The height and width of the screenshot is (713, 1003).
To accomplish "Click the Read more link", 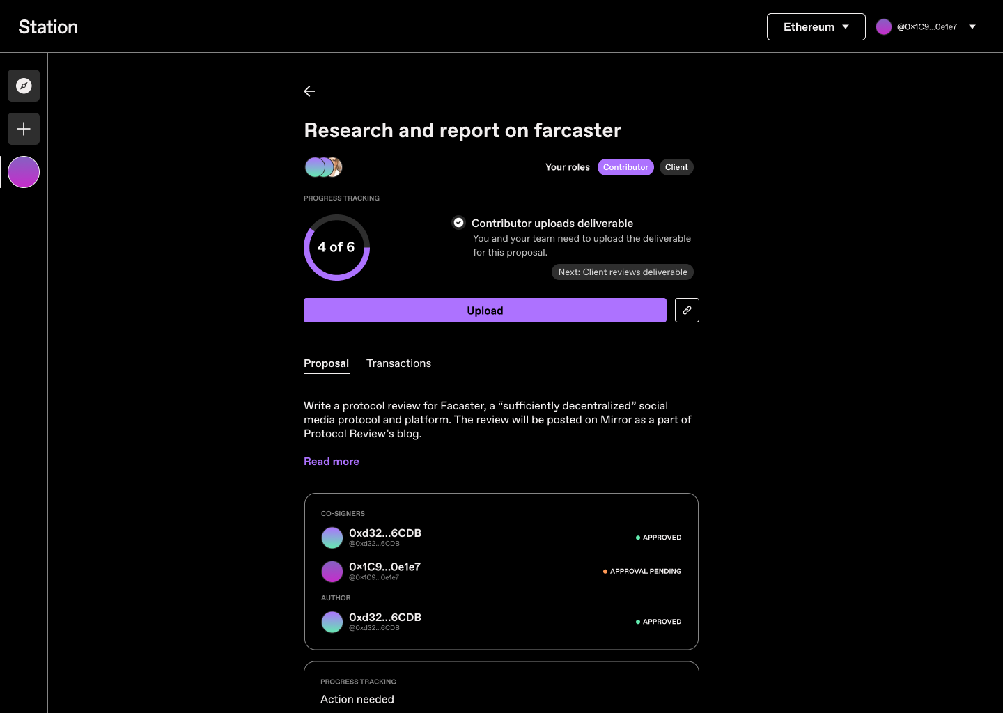I will pyautogui.click(x=332, y=462).
